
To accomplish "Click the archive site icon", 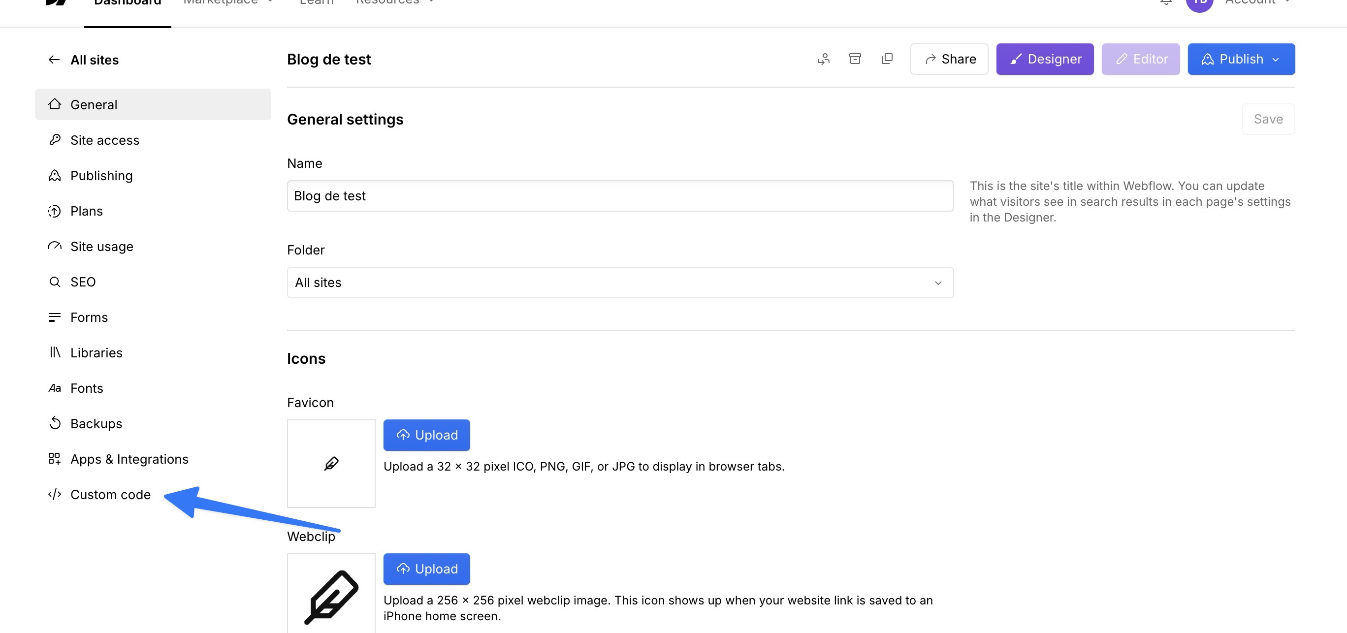I will click(855, 59).
